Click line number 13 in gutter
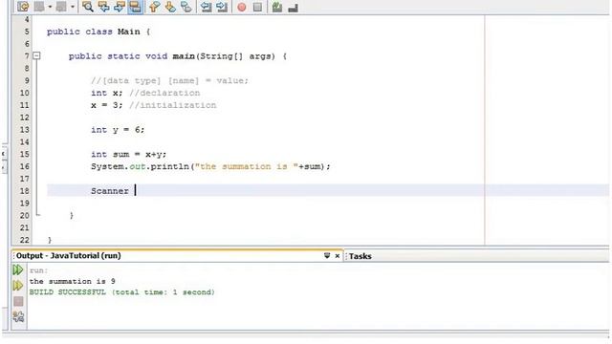The width and height of the screenshot is (612, 344). [x=24, y=130]
